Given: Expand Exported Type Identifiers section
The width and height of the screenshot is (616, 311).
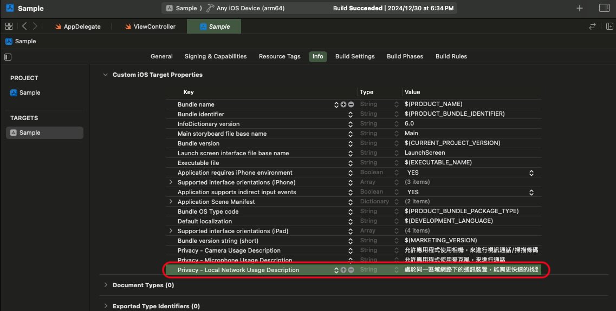Looking at the screenshot, I should pyautogui.click(x=106, y=306).
